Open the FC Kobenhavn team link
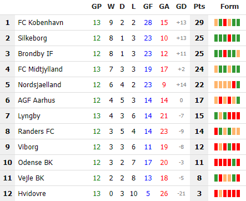Image resolution: width=246 pixels, height=201 pixels. point(41,23)
